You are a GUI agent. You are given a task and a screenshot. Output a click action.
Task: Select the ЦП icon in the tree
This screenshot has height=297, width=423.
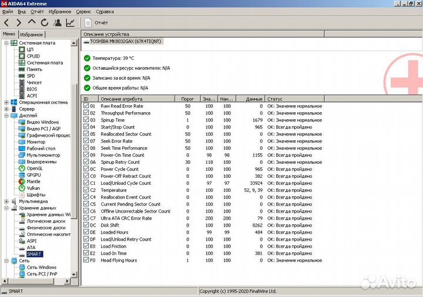tap(22, 49)
